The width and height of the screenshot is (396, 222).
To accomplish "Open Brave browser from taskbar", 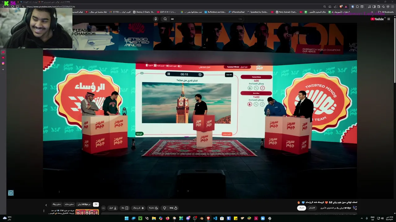I will pos(208,218).
